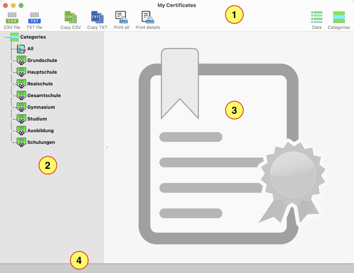This screenshot has height=273, width=354.
Task: Collapse the Categories root node
Action: (4, 37)
